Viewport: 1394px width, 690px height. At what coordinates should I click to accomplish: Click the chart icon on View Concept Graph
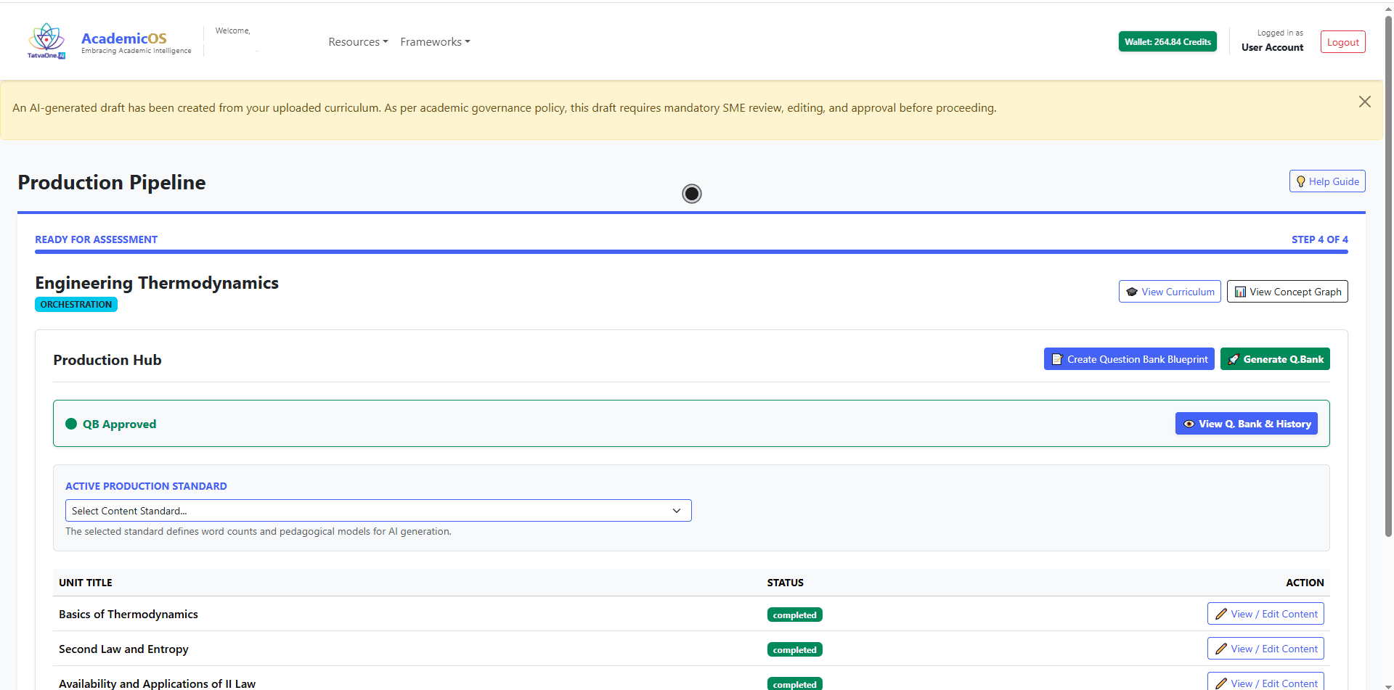click(x=1240, y=292)
